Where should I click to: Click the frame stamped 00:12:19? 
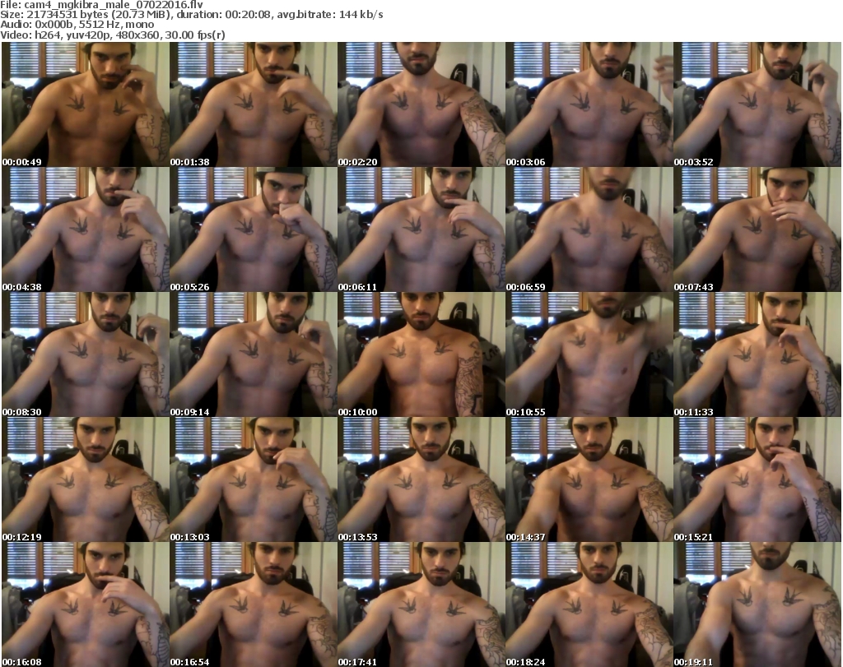pos(86,479)
